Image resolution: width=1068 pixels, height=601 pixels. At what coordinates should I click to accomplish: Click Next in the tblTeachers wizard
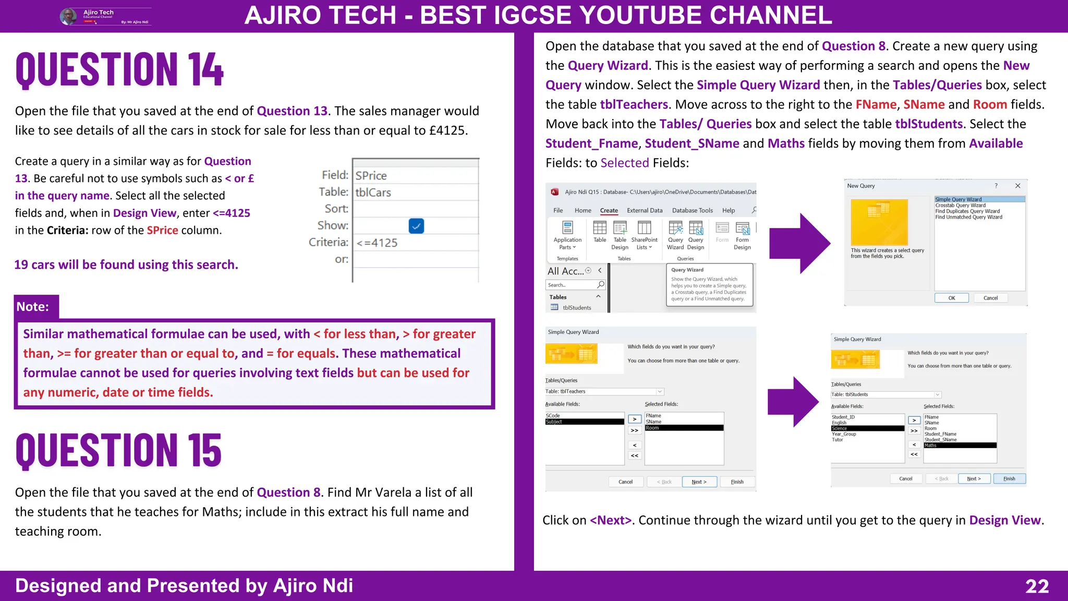(x=699, y=482)
